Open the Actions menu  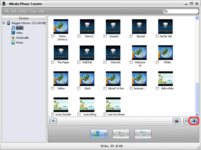23,11
